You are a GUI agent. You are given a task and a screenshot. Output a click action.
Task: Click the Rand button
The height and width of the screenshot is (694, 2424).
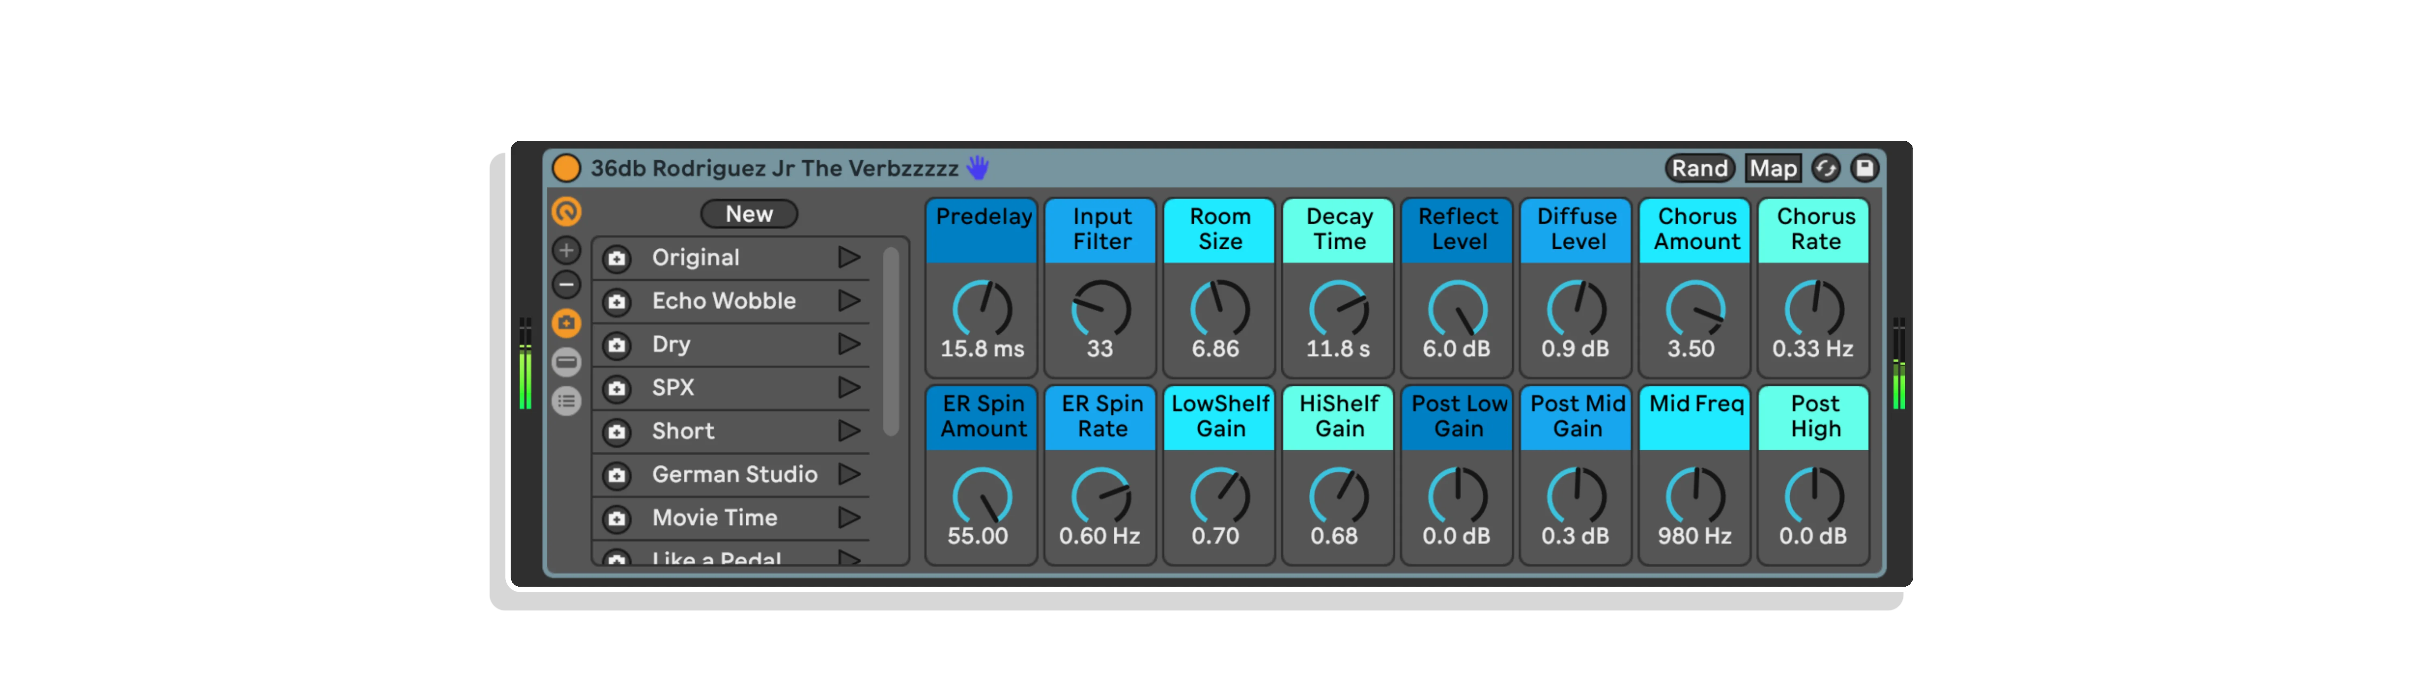[1700, 168]
